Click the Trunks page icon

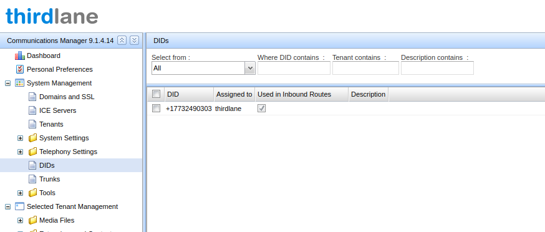coord(32,179)
